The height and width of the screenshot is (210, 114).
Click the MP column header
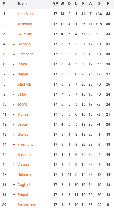pos(55,4)
